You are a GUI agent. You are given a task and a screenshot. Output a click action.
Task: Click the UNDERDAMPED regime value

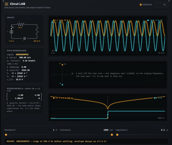pyautogui.click(x=22, y=54)
